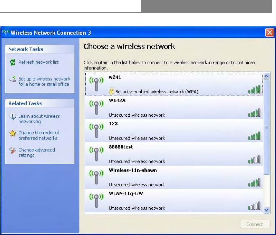Click the wireless icon in the title bar
This screenshot has width=276, height=235.
(x=6, y=32)
